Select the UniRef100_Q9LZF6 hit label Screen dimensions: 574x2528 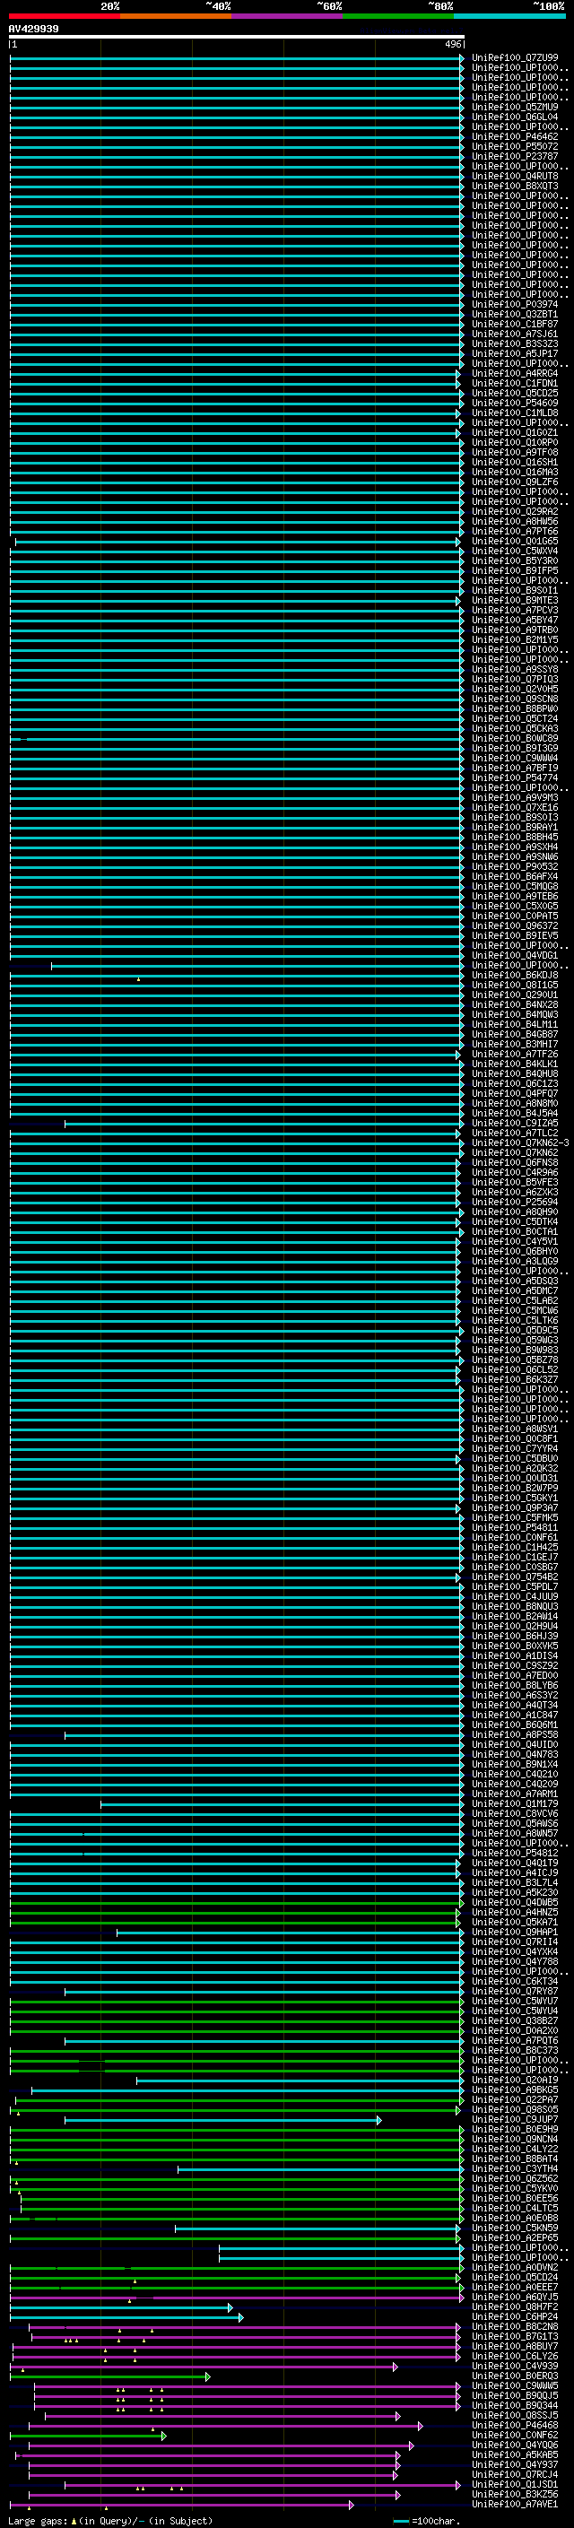515,482
